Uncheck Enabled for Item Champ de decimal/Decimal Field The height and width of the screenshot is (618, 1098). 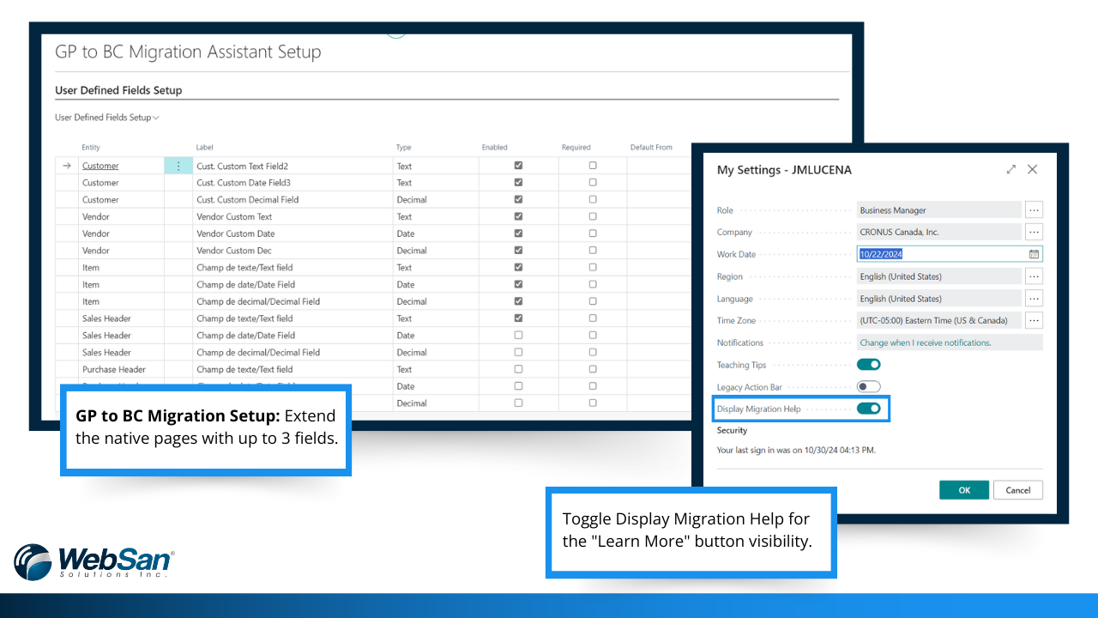[x=518, y=301]
